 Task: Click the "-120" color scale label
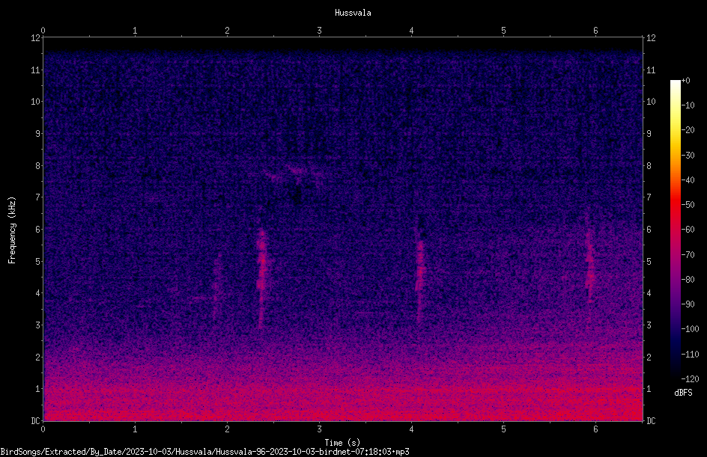click(690, 379)
